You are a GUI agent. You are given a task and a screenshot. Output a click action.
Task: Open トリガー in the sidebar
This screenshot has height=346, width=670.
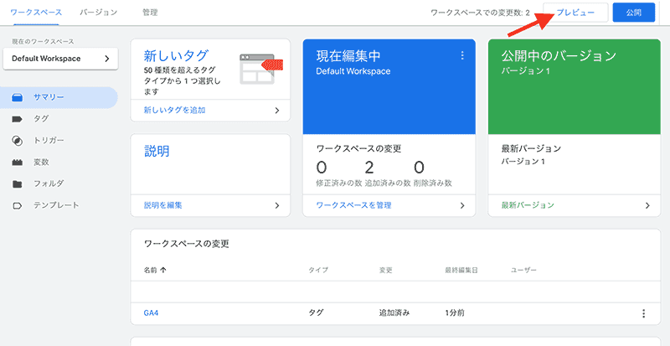coord(49,140)
